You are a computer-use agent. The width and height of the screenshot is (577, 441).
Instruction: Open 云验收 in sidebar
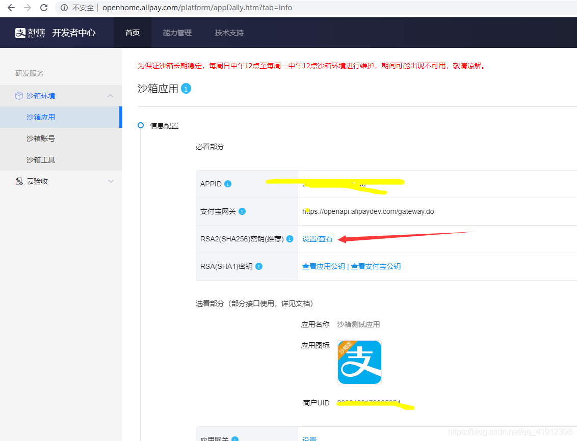[37, 181]
